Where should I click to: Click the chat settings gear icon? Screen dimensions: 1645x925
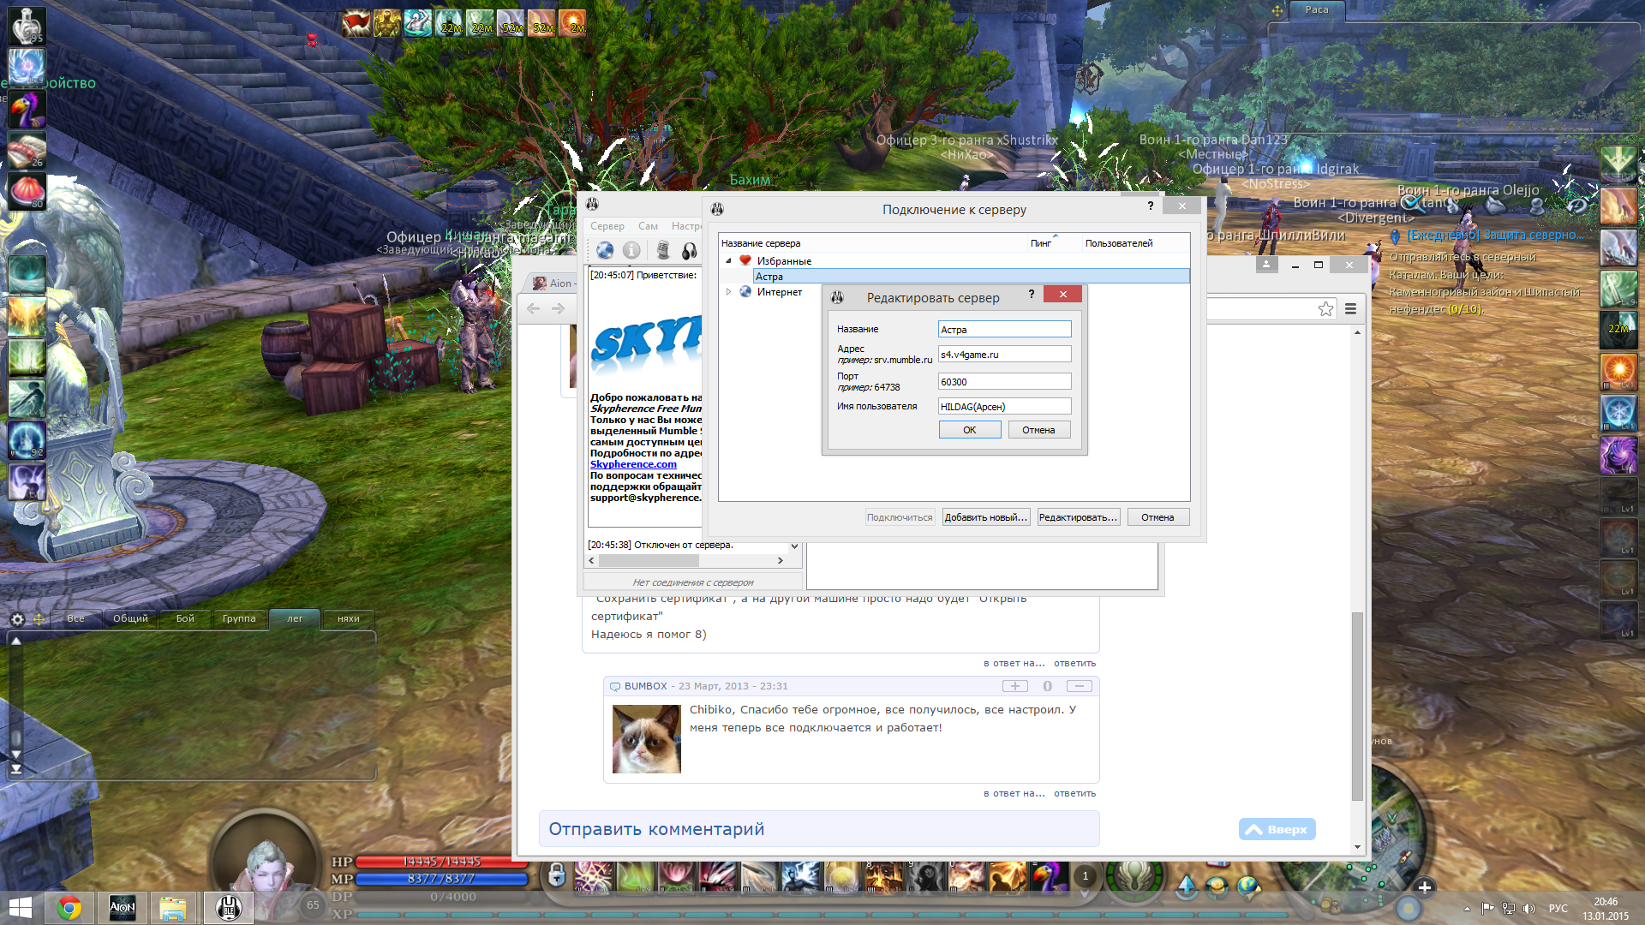[17, 618]
